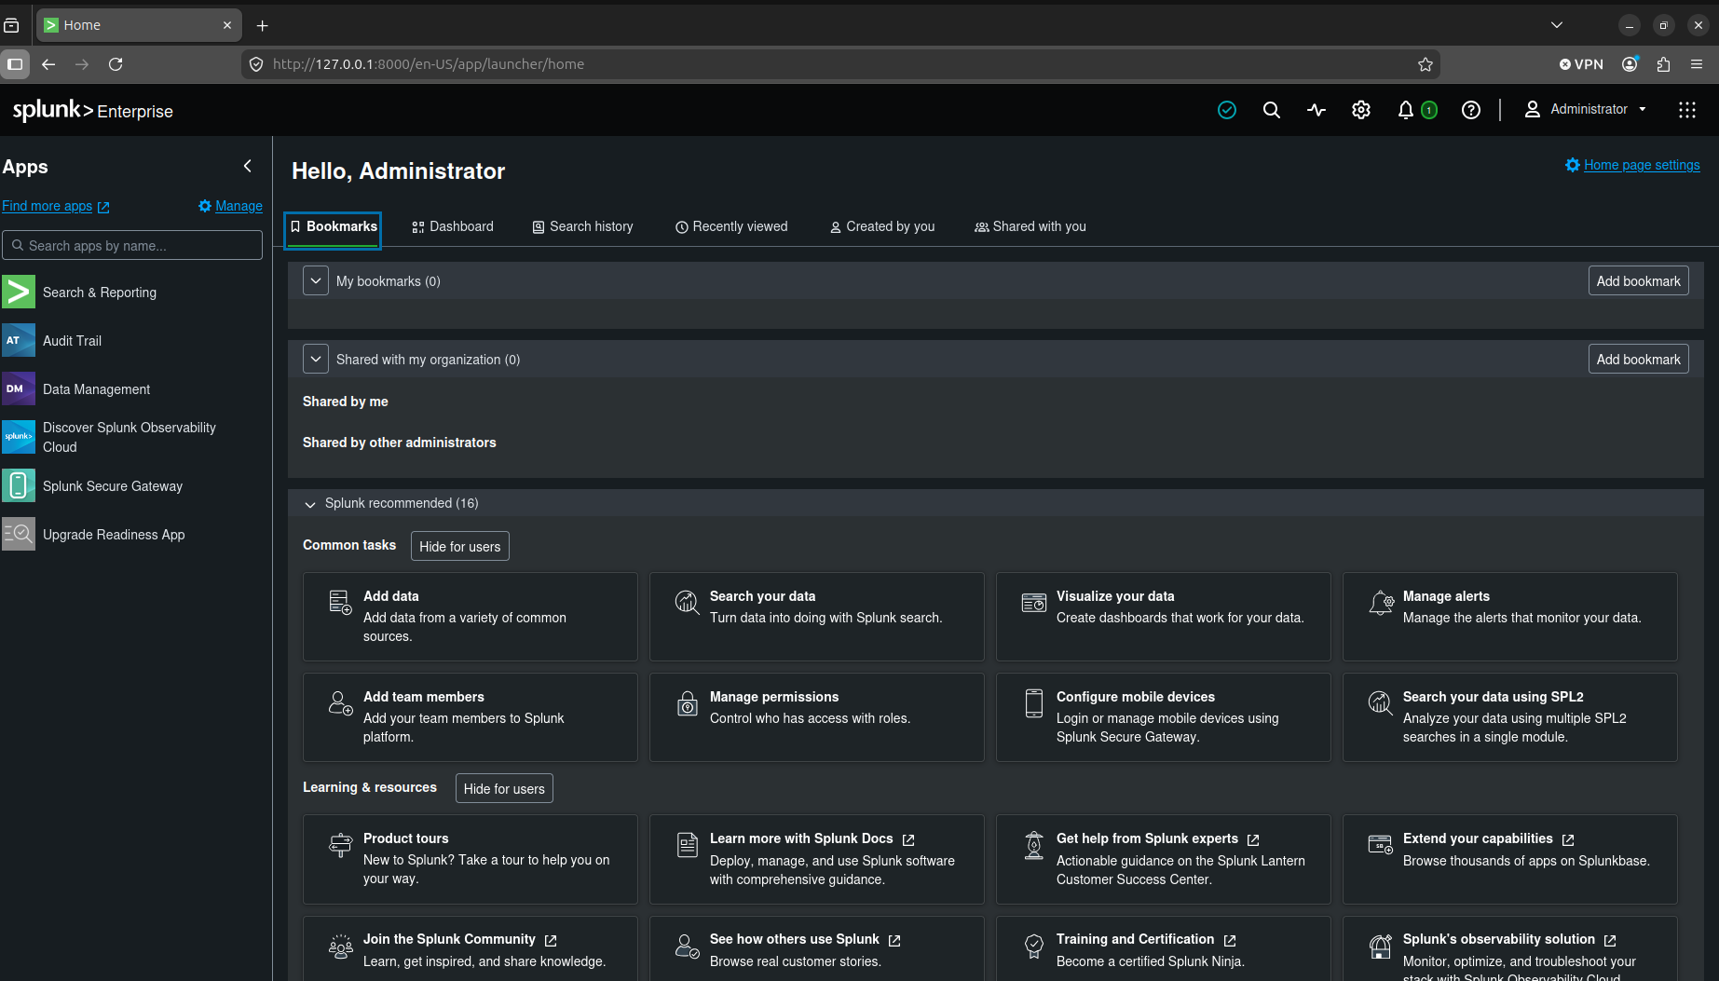The width and height of the screenshot is (1719, 981).
Task: Click the Extend your capabilities icon
Action: click(x=1380, y=844)
